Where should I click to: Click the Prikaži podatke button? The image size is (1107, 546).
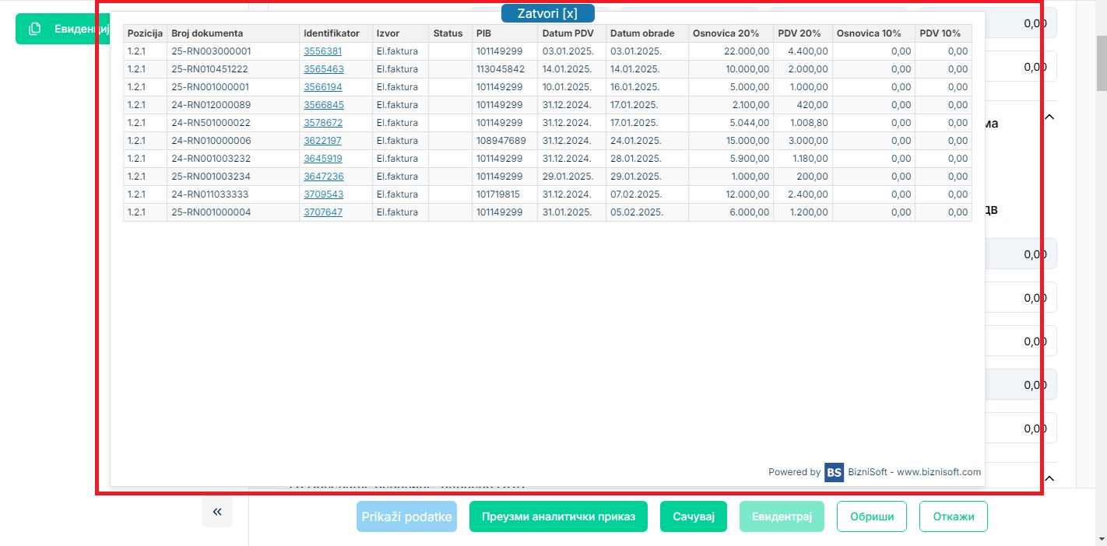(406, 516)
